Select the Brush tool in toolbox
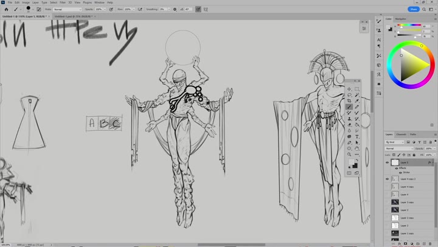438x247 pixels. 349,106
